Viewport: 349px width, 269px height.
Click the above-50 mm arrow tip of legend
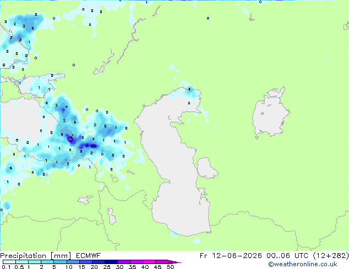point(174,262)
